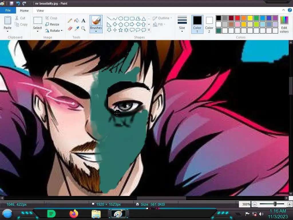Choose the Curve shape

tap(115, 19)
